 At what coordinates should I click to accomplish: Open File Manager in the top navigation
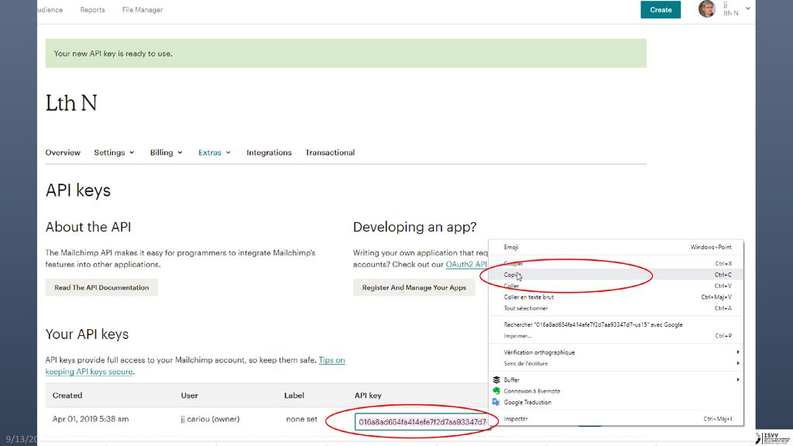click(142, 9)
